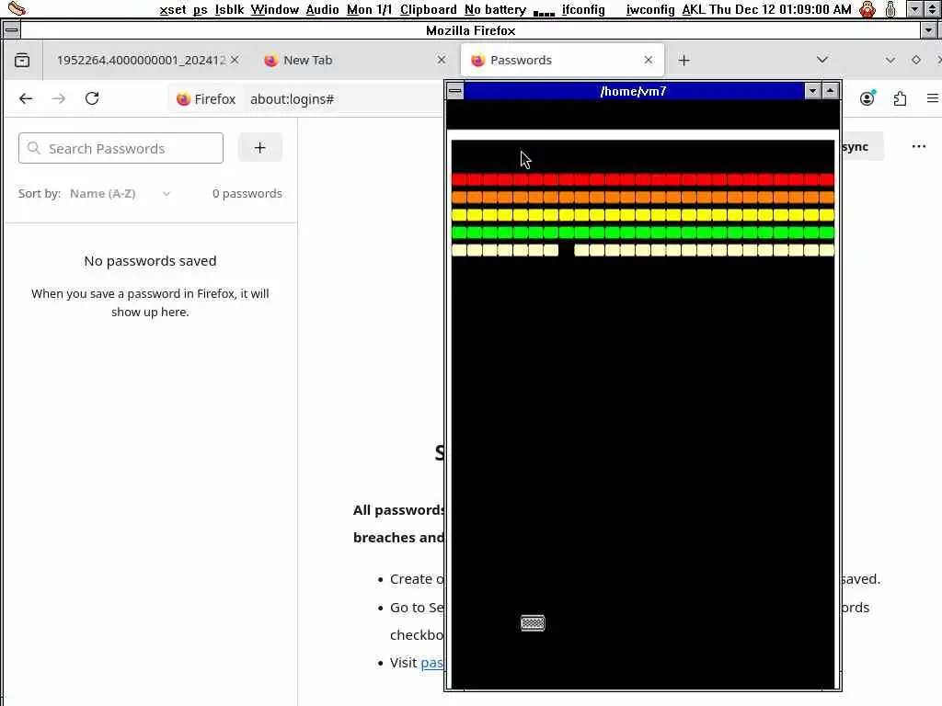Click the diamond icon in the tab strip
Viewport: 942px width, 706px height.
point(916,60)
